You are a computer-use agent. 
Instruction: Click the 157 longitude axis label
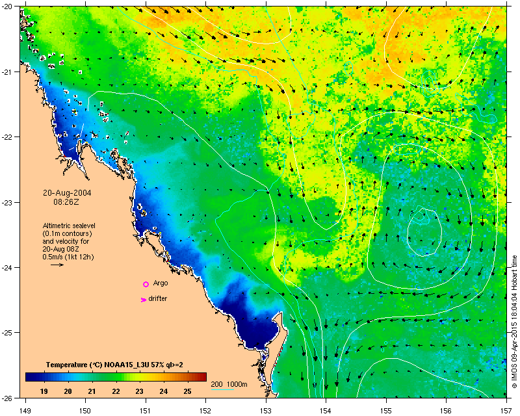tap(507, 411)
